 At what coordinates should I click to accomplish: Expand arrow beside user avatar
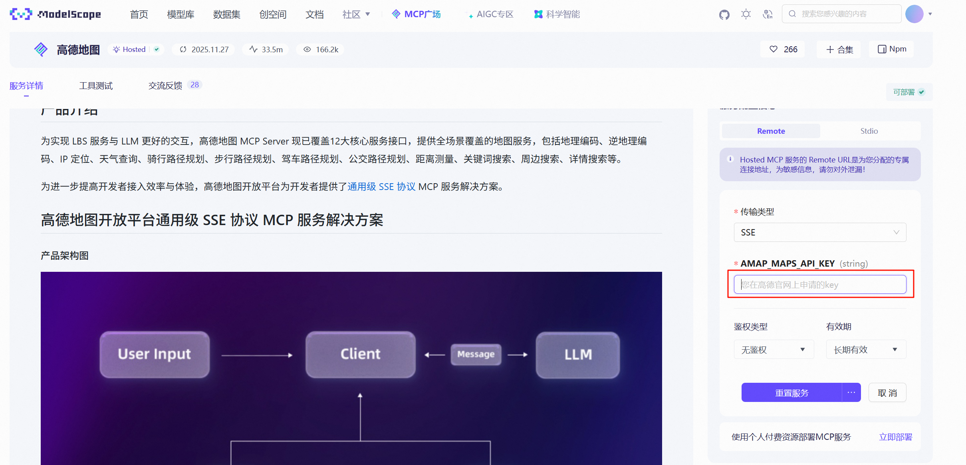[930, 14]
